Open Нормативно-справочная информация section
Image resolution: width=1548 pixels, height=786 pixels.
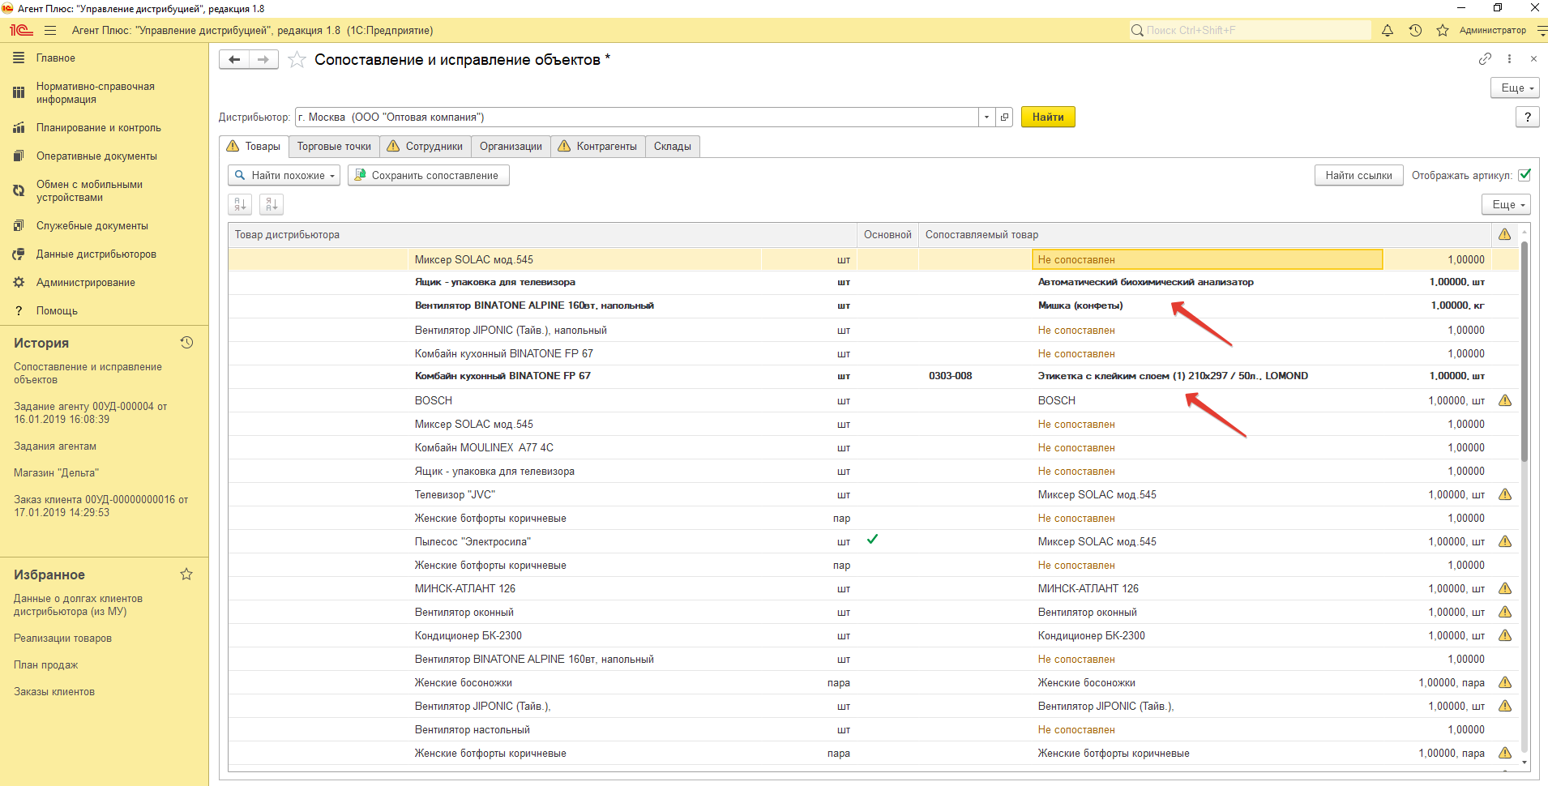point(95,93)
